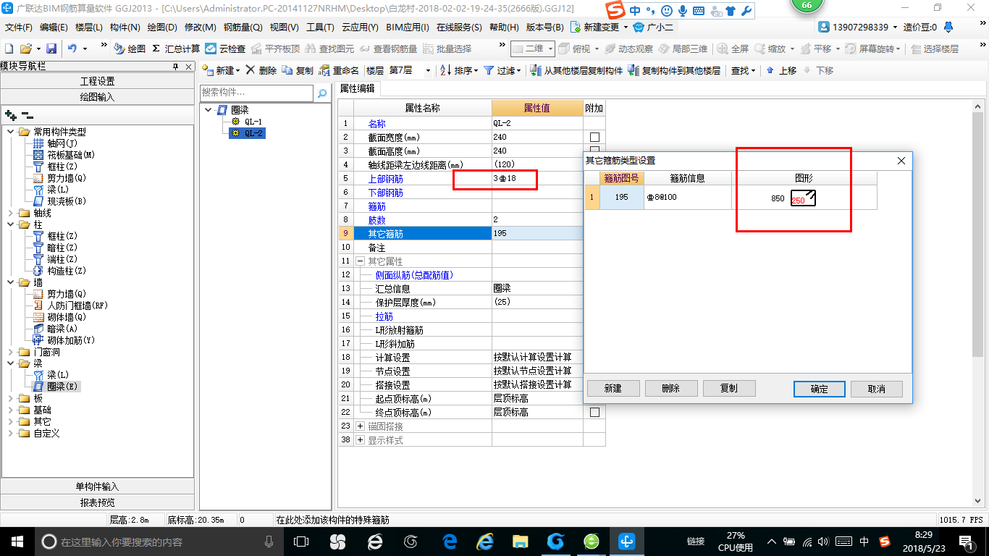
Task: Click the Open folder icon in toolbar
Action: (x=25, y=49)
